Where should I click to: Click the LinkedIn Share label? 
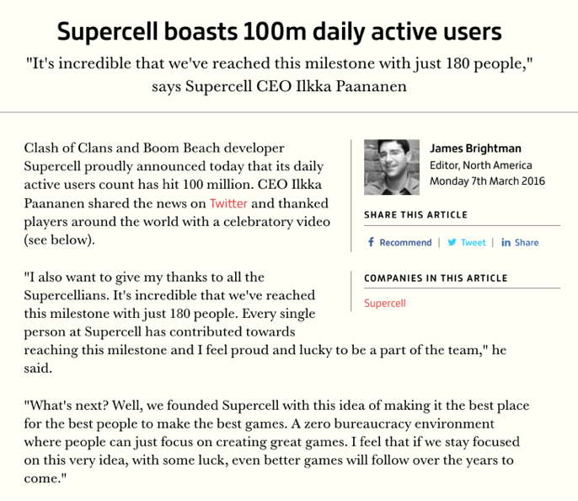pyautogui.click(x=527, y=242)
